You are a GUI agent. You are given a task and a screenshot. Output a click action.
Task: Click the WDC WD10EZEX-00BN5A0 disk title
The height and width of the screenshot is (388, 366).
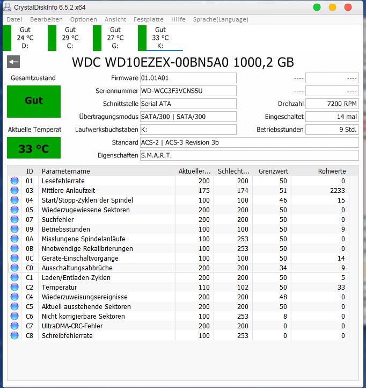click(183, 62)
